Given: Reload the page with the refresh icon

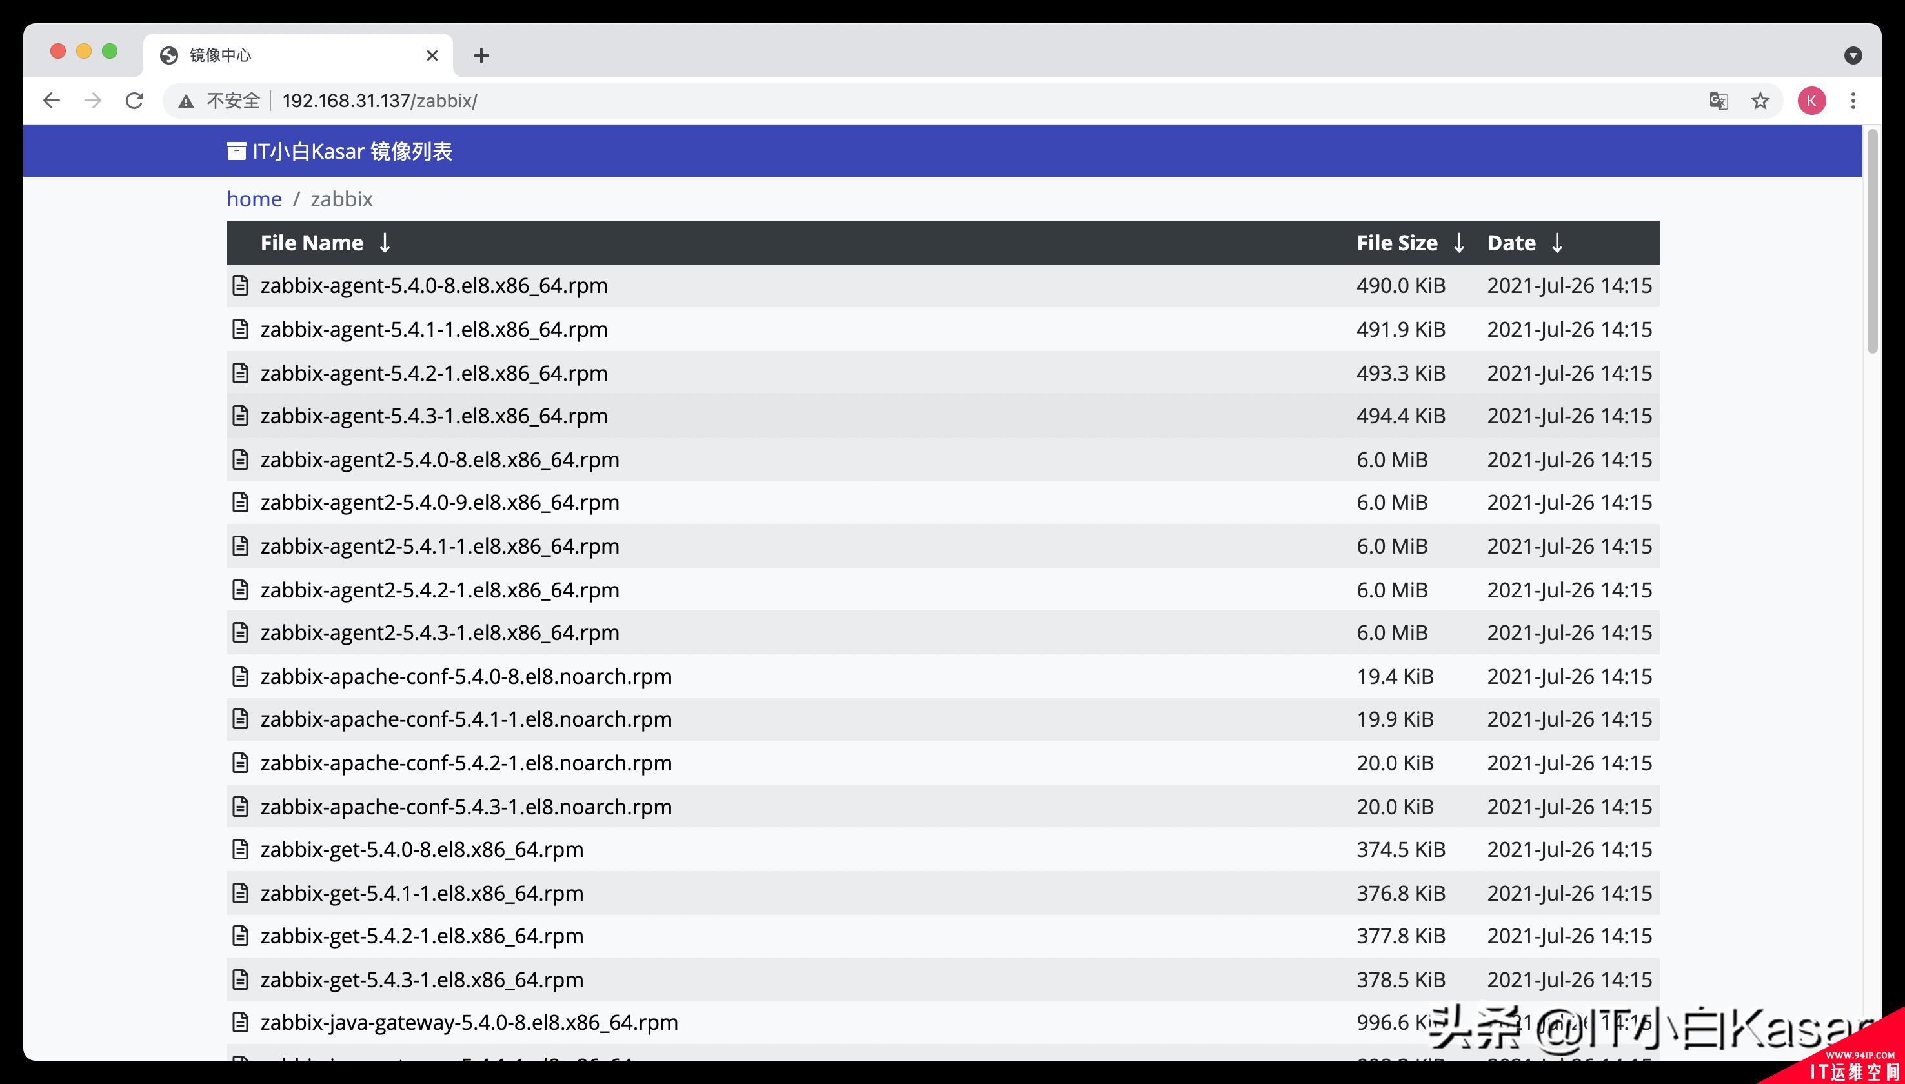Looking at the screenshot, I should 135,101.
